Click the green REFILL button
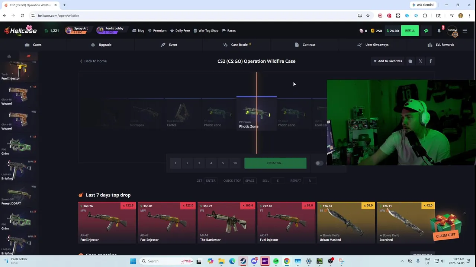Image resolution: width=476 pixels, height=267 pixels. point(410,31)
